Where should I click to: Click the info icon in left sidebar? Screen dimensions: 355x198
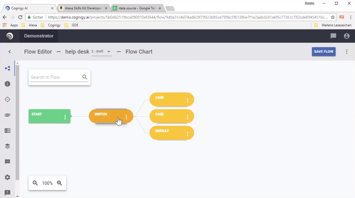[x=7, y=84]
